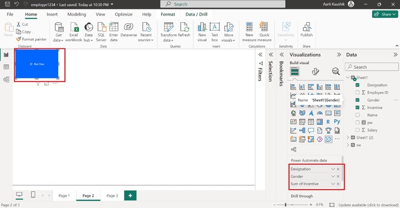Open the Get data menu icon

tap(59, 27)
